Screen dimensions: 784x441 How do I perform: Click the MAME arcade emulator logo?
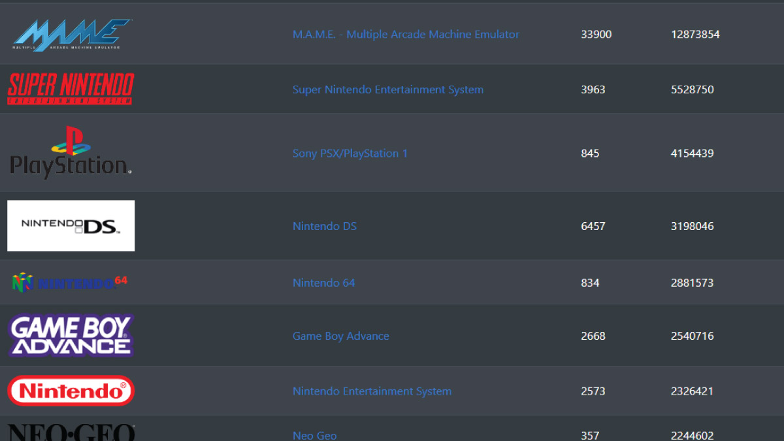pos(71,35)
